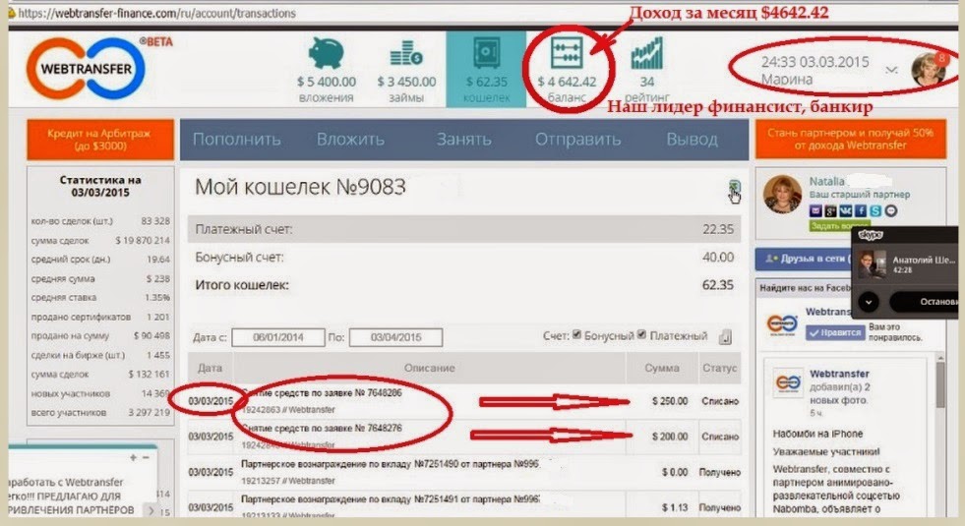Expand the user account dropdown arrow
965x526 pixels.
click(891, 70)
